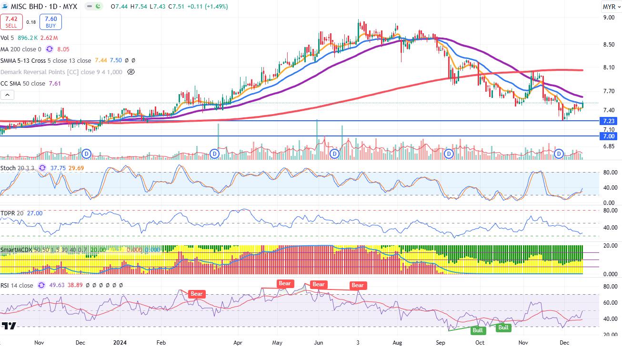The height and width of the screenshot is (347, 622).
Task: Click the 37.75 Stoch value
Action: [58, 168]
